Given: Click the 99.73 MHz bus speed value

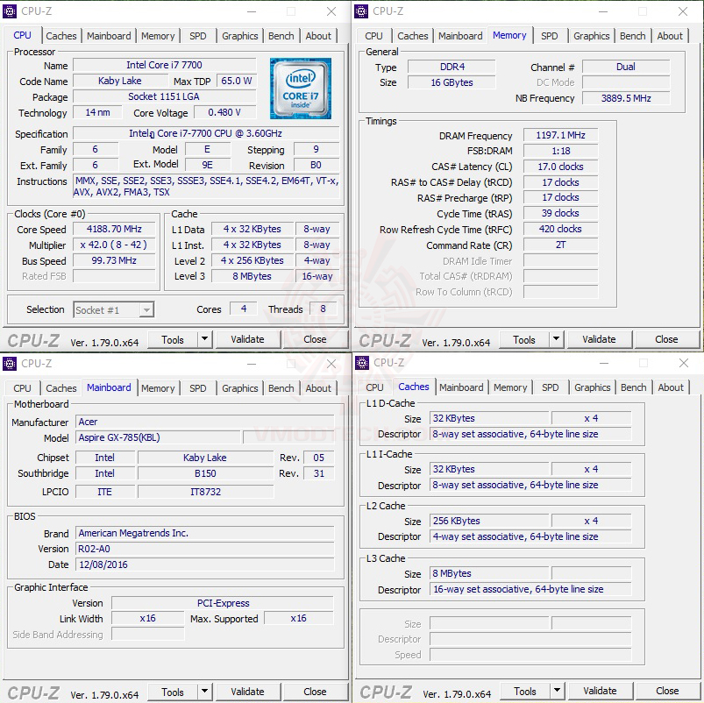Looking at the screenshot, I should point(114,260).
